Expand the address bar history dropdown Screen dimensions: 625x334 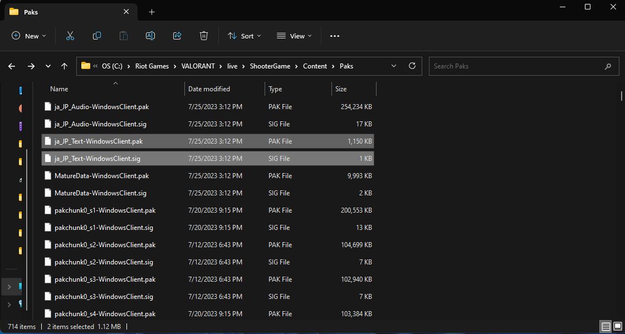coord(394,66)
